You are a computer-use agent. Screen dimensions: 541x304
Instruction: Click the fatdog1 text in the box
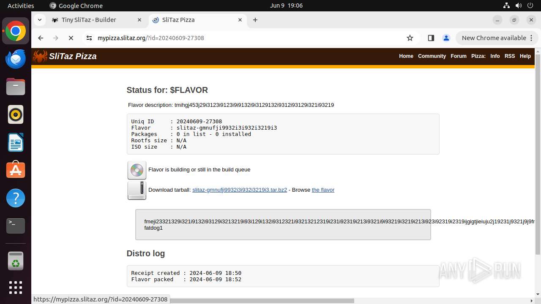pos(153,228)
